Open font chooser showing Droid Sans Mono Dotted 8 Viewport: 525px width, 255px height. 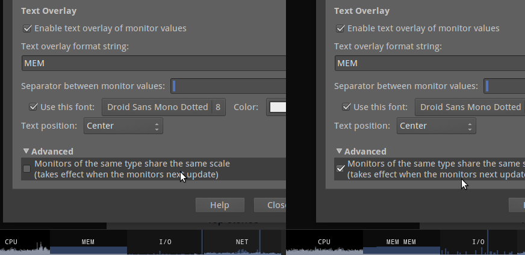pyautogui.click(x=163, y=107)
